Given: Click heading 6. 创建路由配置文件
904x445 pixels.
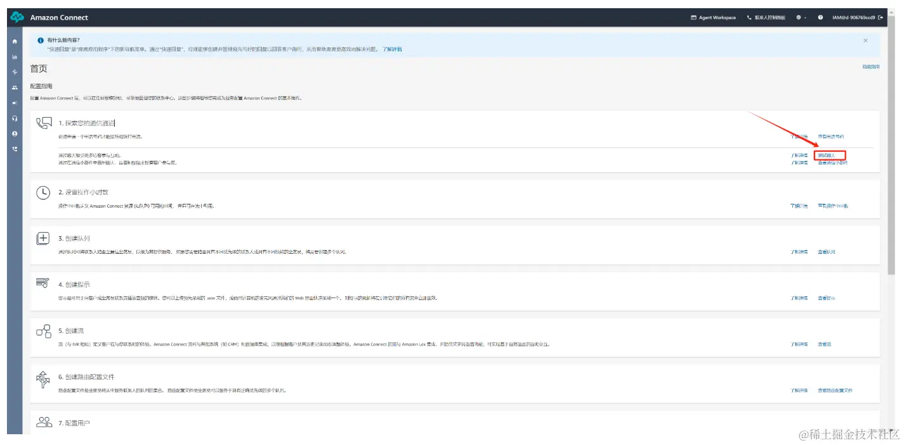Looking at the screenshot, I should coord(87,377).
